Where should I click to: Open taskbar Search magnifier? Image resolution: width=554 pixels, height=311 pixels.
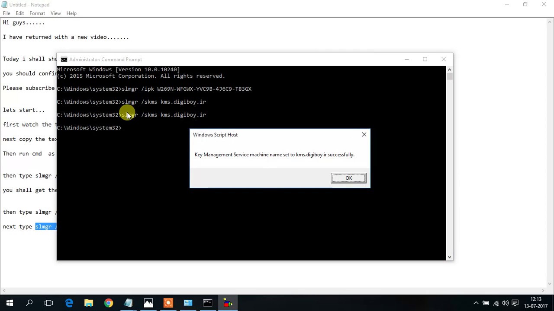(x=29, y=303)
